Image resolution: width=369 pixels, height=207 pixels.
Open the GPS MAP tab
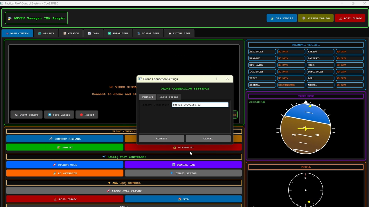click(46, 33)
